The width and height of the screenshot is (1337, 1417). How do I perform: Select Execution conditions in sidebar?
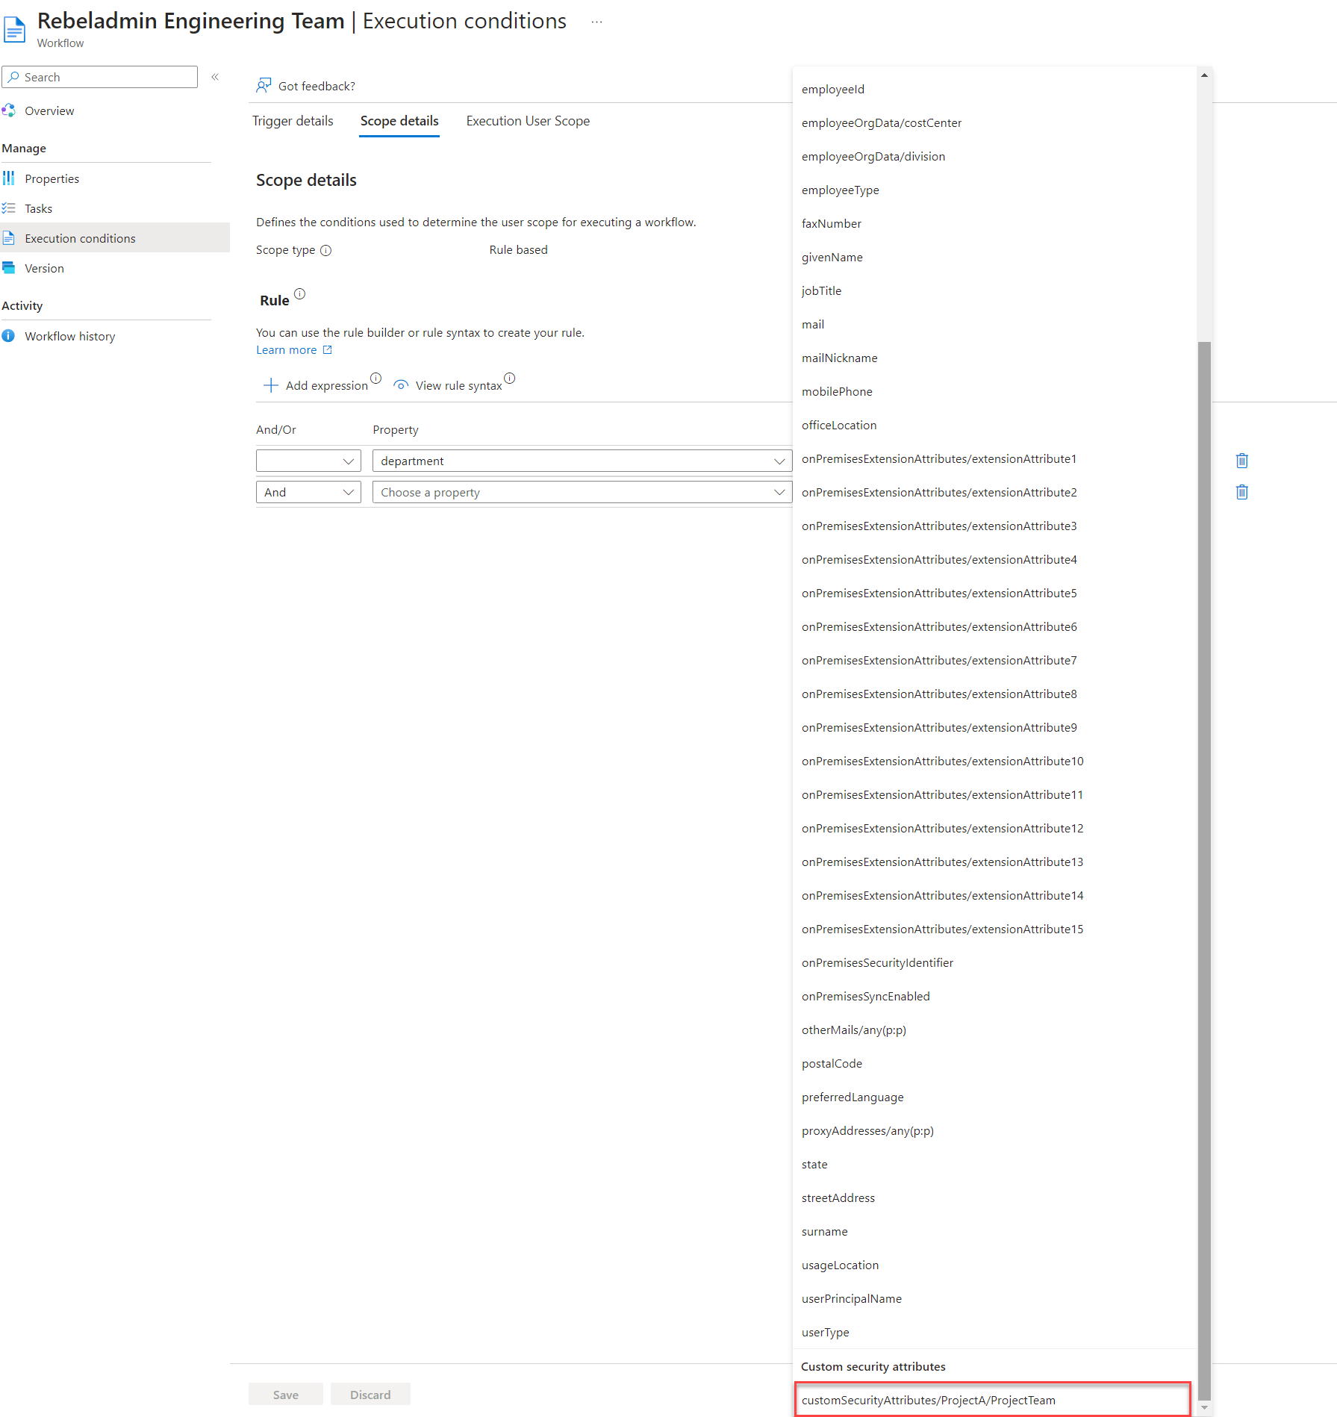point(115,238)
